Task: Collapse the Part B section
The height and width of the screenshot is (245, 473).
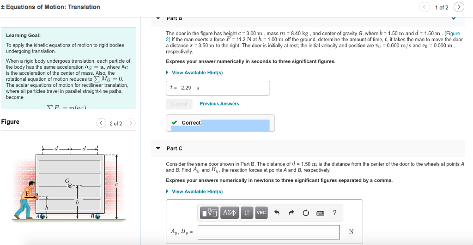Action: 158,18
